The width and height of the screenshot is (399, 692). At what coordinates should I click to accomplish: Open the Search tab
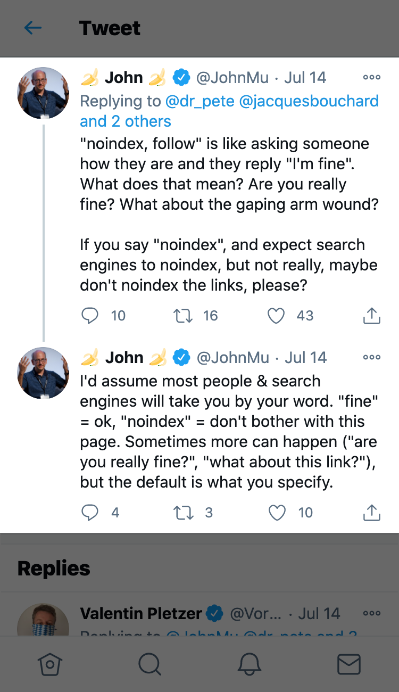pyautogui.click(x=149, y=664)
